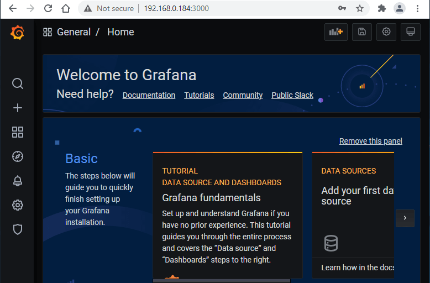Click the Grafana logo in sidebar
The image size is (430, 283).
click(17, 33)
